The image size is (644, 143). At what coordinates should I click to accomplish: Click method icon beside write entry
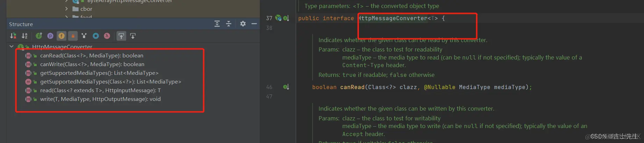28,99
